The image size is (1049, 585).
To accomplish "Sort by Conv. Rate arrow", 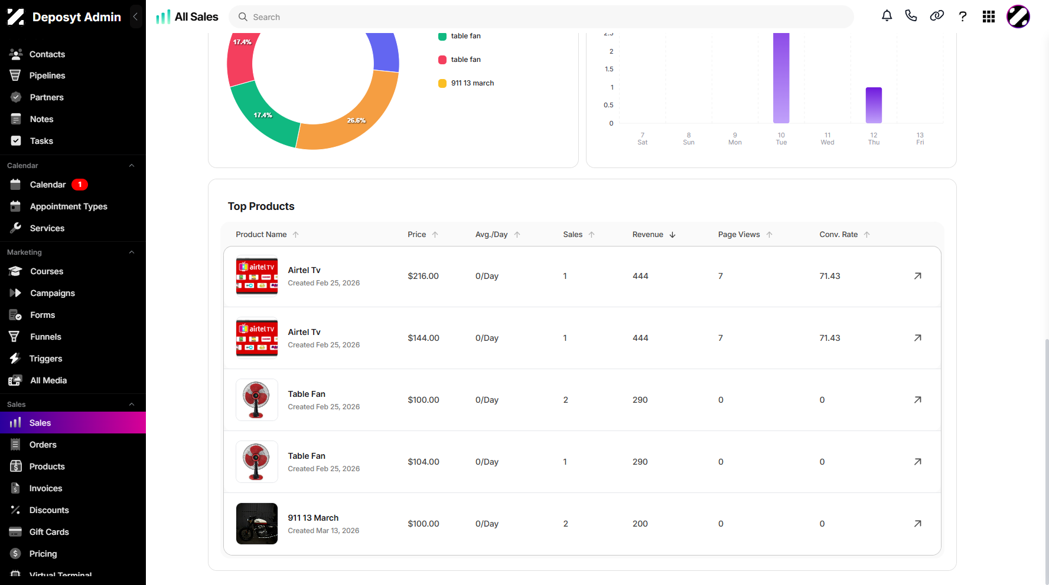I will pos(867,235).
